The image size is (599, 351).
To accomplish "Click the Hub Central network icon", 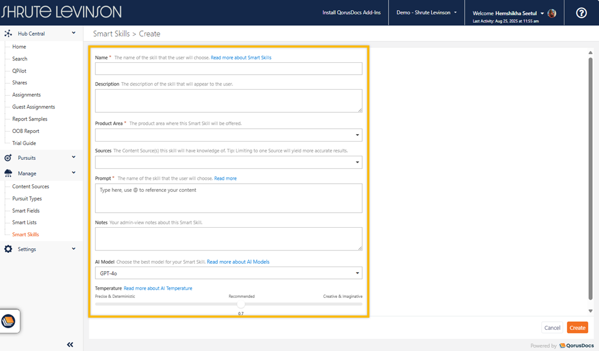I will tap(8, 34).
